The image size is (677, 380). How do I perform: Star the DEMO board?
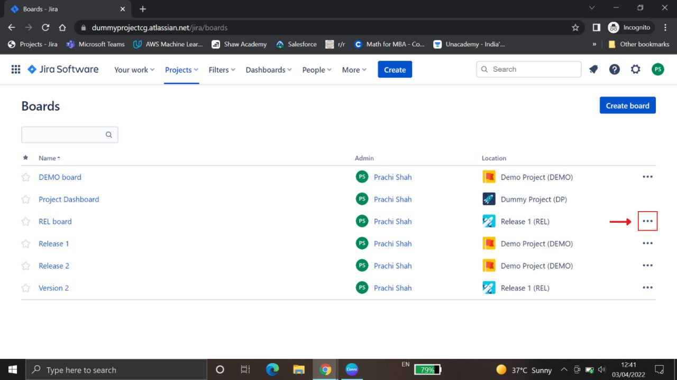25,177
